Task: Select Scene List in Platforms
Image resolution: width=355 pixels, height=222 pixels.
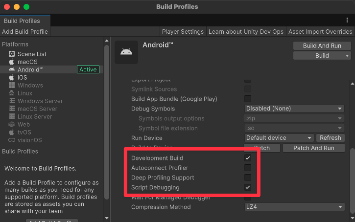Action: click(x=32, y=54)
